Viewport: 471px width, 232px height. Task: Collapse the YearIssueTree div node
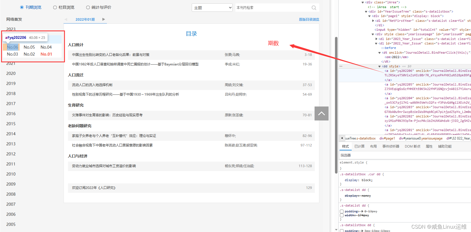tap(366, 12)
